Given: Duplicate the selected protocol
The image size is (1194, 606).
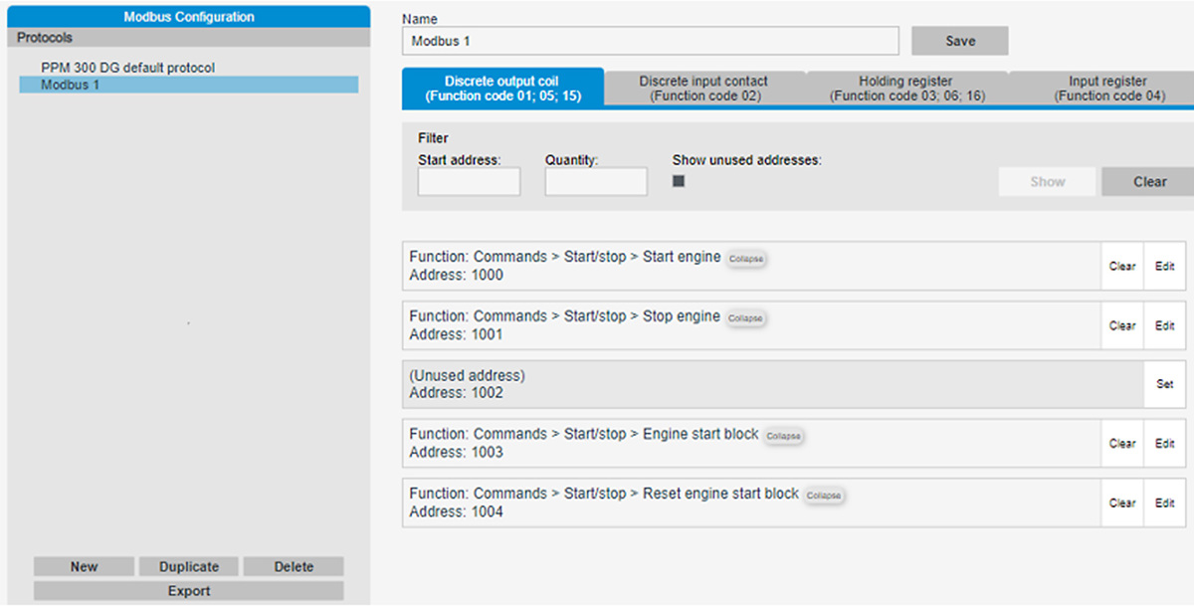Looking at the screenshot, I should click(189, 566).
